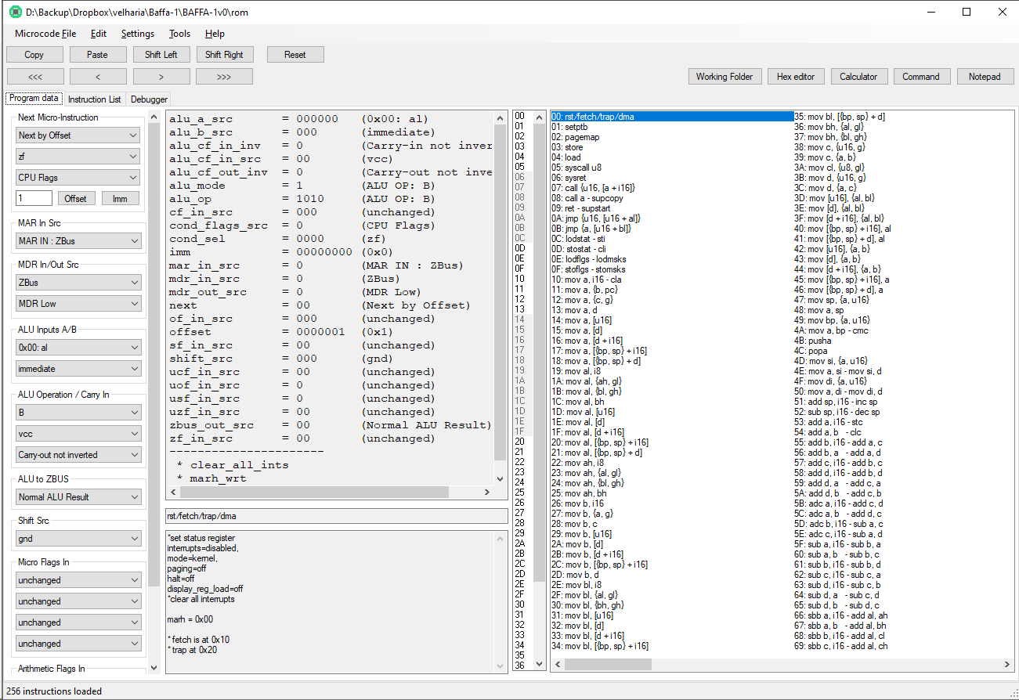Expand the vcc carry-in dropdown

click(x=78, y=434)
